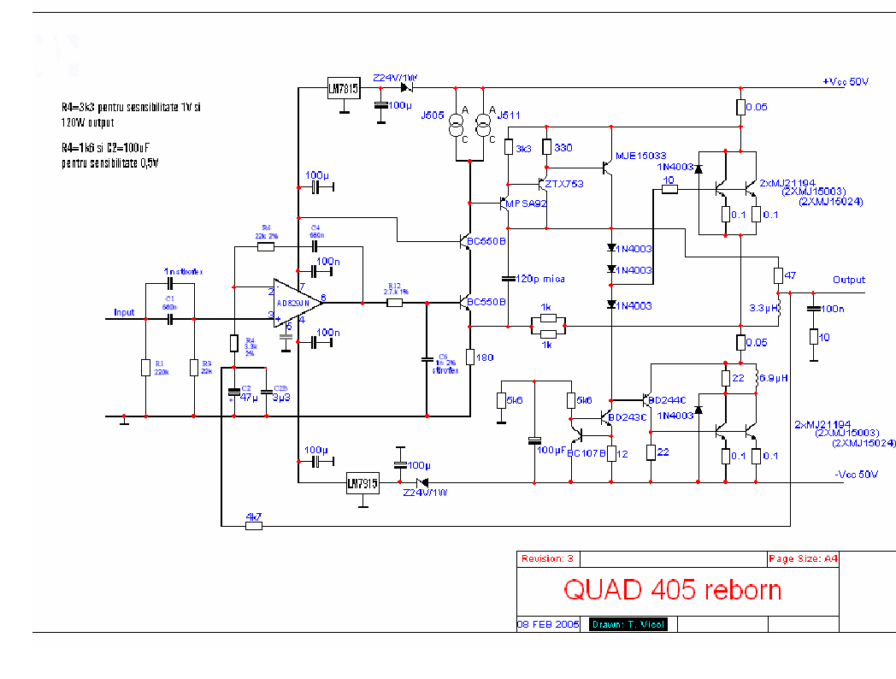Click the "-Vcc 50V" rail label
Image resolution: width=896 pixels, height=679 pixels.
pyautogui.click(x=856, y=475)
